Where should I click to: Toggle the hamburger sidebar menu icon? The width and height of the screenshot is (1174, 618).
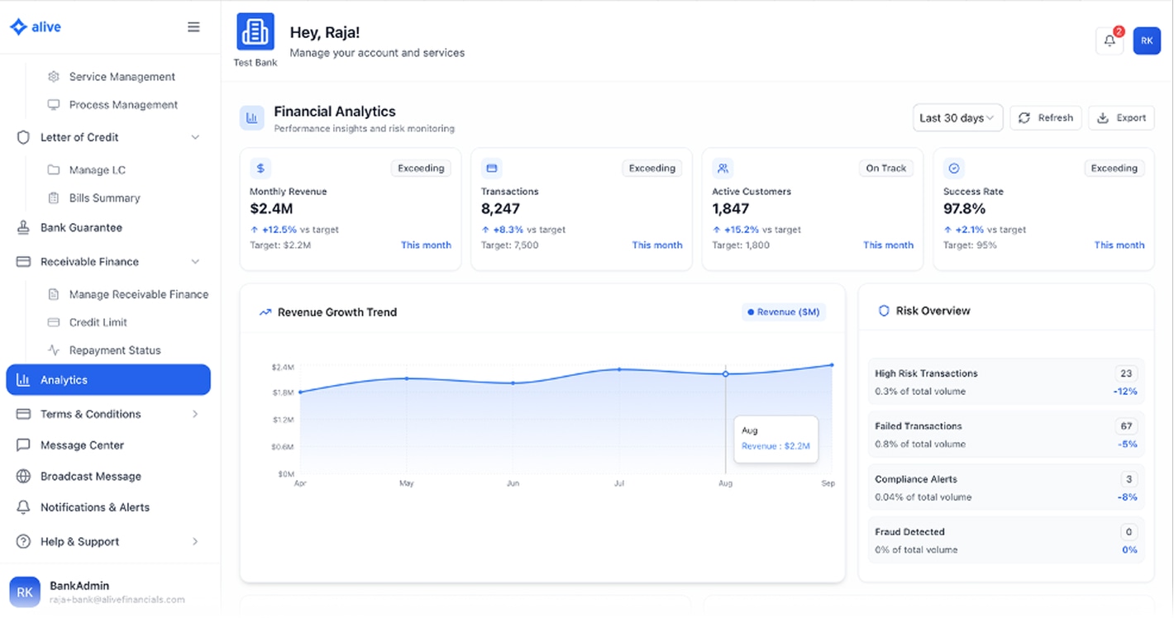[x=193, y=27]
